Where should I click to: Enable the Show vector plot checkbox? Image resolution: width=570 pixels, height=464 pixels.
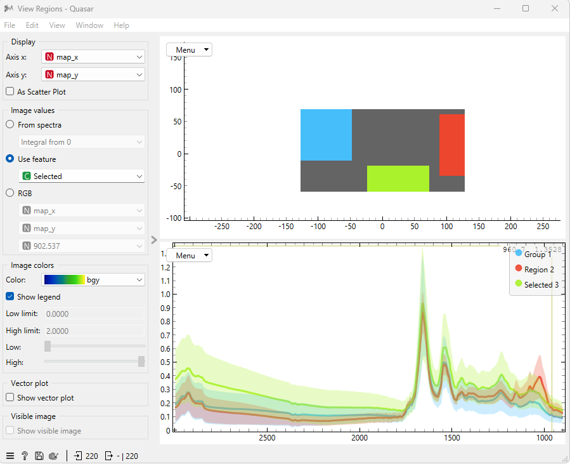pyautogui.click(x=10, y=397)
